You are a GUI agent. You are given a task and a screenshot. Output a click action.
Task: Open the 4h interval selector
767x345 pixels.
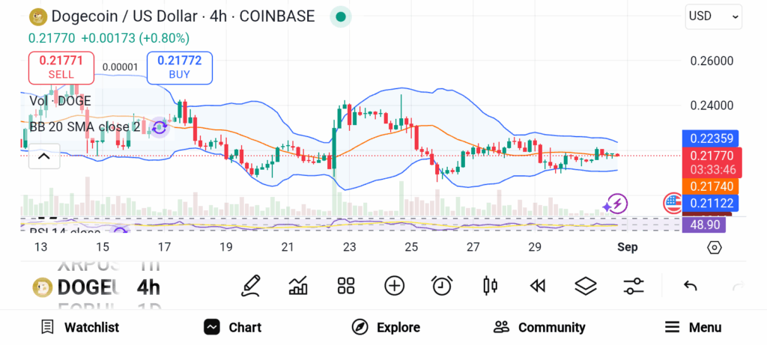point(148,287)
